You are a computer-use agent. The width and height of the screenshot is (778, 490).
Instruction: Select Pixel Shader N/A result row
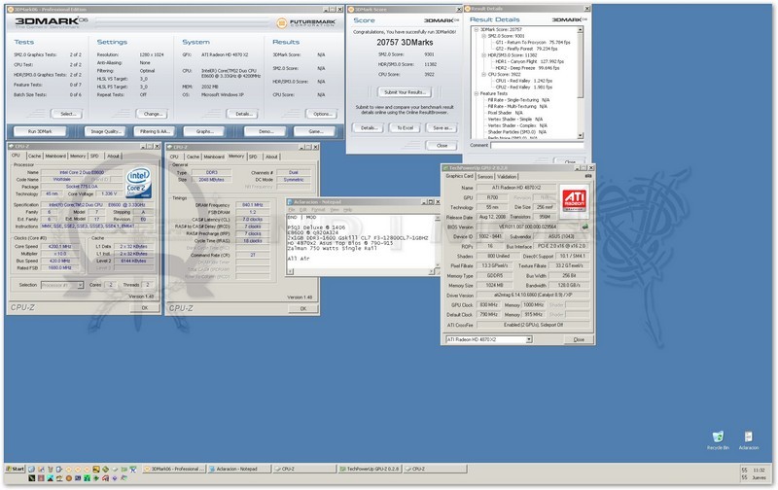click(505, 113)
